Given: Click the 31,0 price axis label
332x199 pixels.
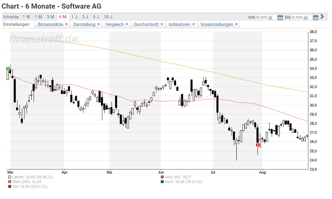Looking at the screenshot, I should pyautogui.click(x=313, y=96).
